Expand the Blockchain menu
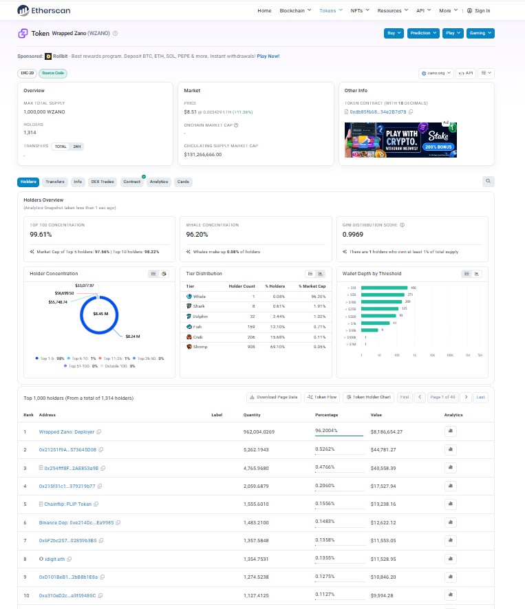Image resolution: width=525 pixels, height=609 pixels. (295, 10)
